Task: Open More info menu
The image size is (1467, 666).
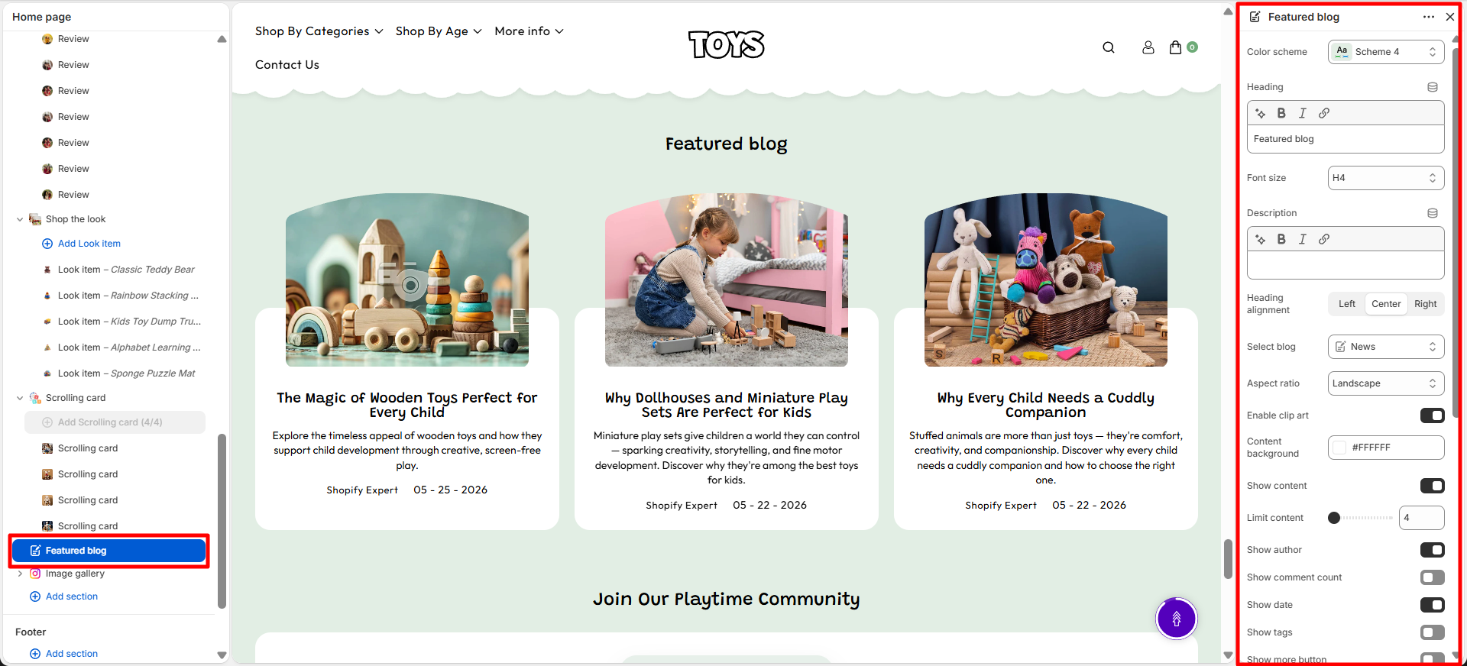Action: point(529,31)
